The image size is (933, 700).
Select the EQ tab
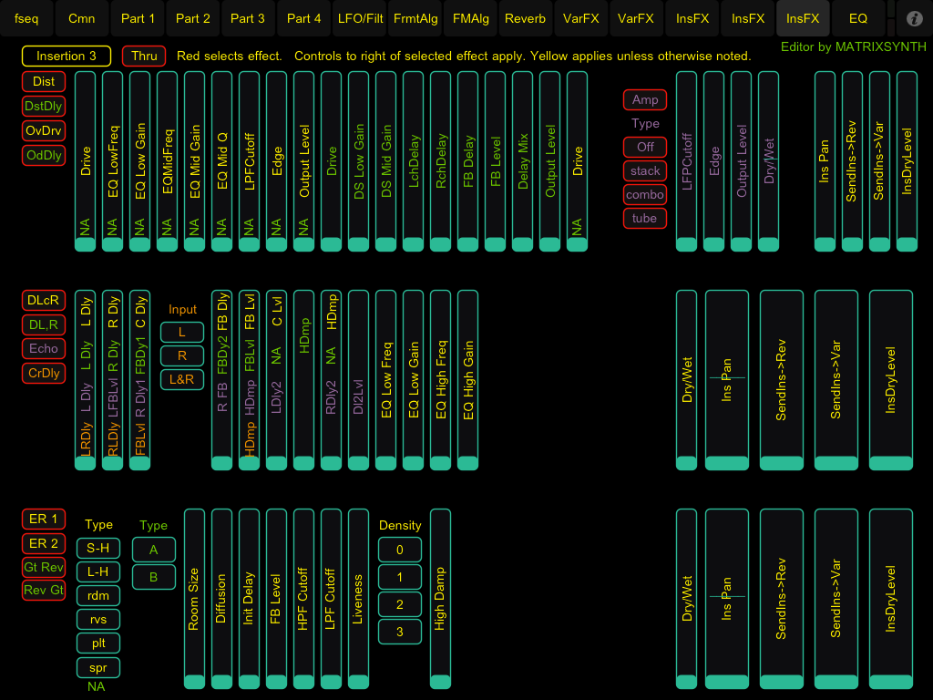857,18
